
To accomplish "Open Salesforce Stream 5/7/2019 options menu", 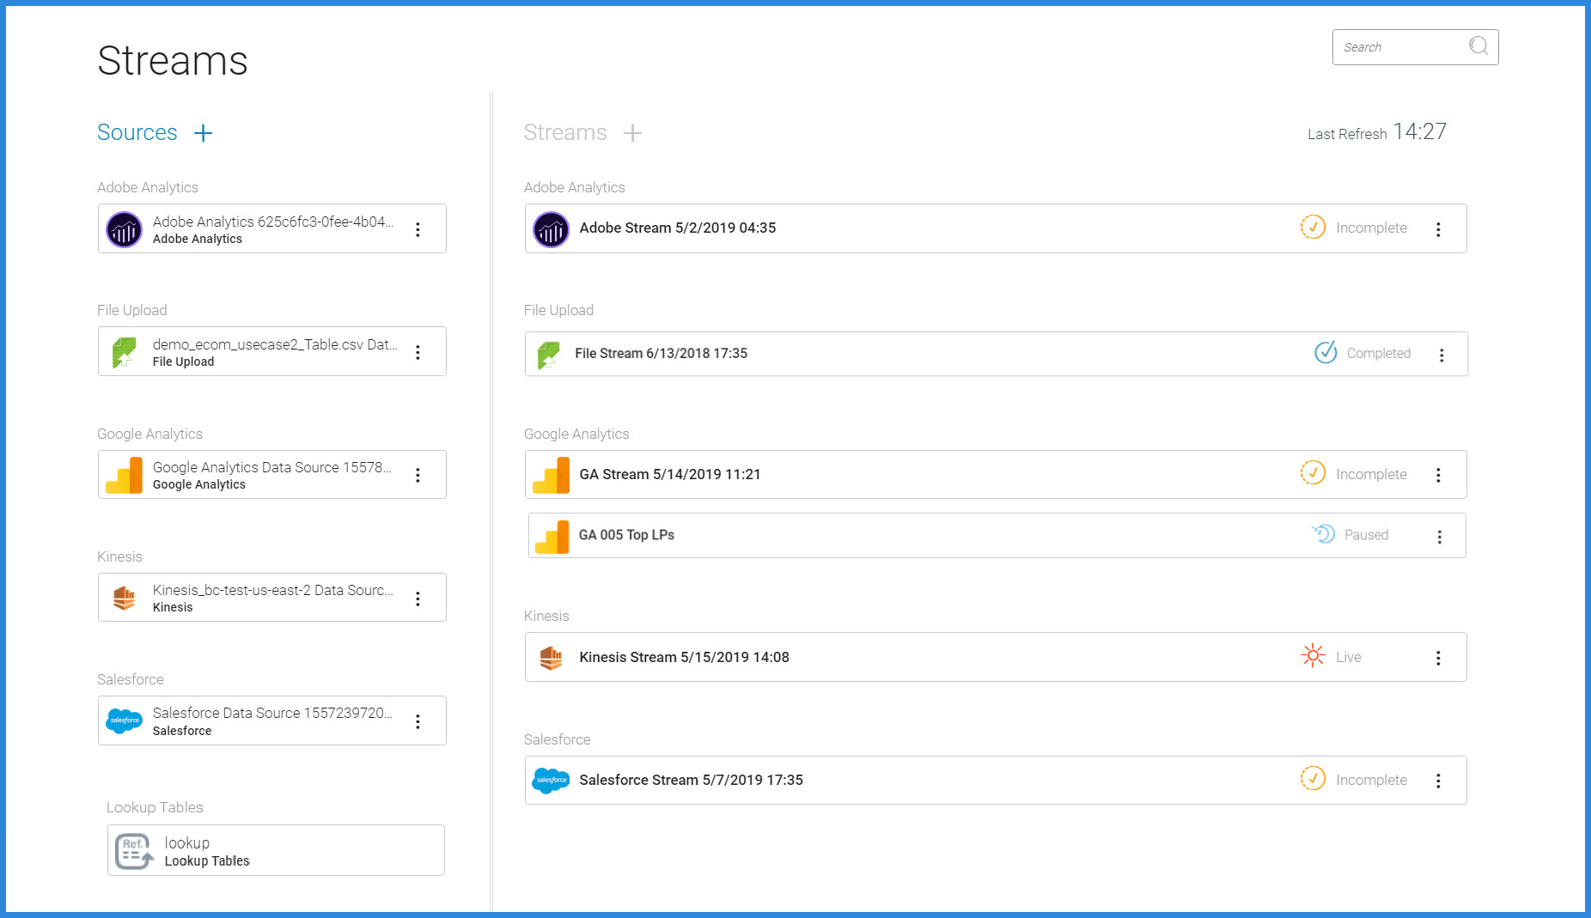I will [x=1438, y=781].
